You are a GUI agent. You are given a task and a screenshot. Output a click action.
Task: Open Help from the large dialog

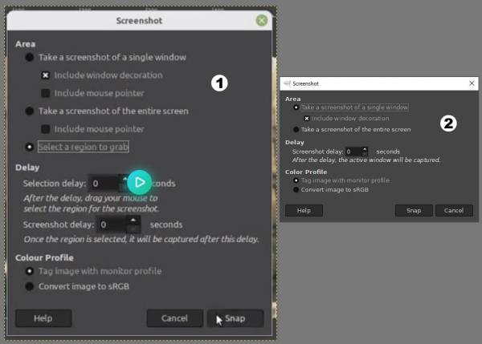43,318
